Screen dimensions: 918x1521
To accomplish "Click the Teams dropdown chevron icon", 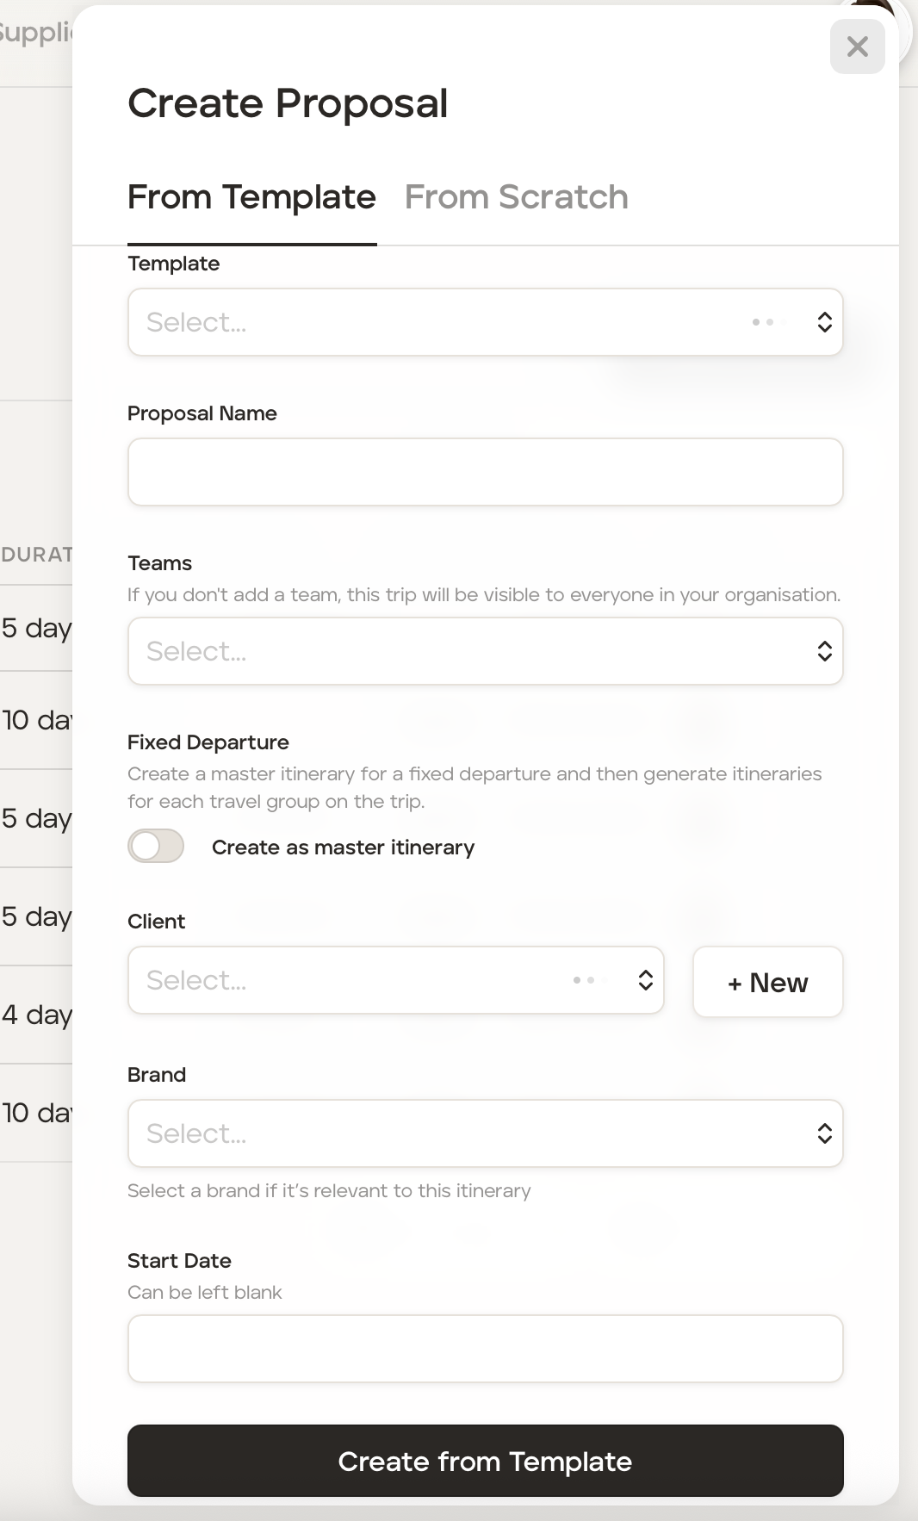I will point(824,651).
